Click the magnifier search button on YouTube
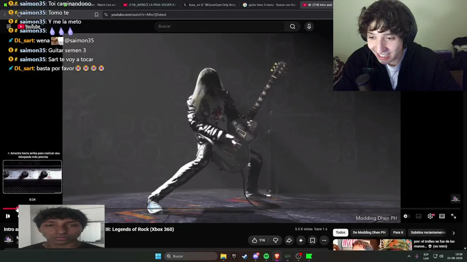467x262 pixels. (x=293, y=26)
